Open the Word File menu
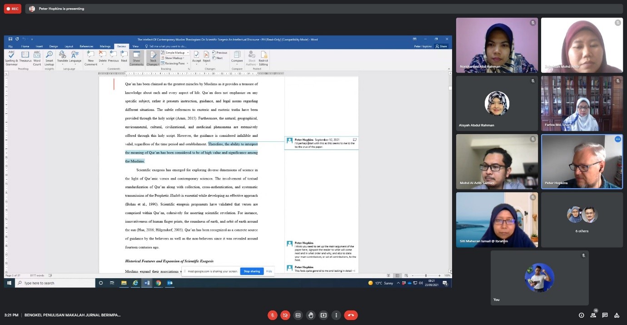The height and width of the screenshot is (325, 627). (10, 46)
